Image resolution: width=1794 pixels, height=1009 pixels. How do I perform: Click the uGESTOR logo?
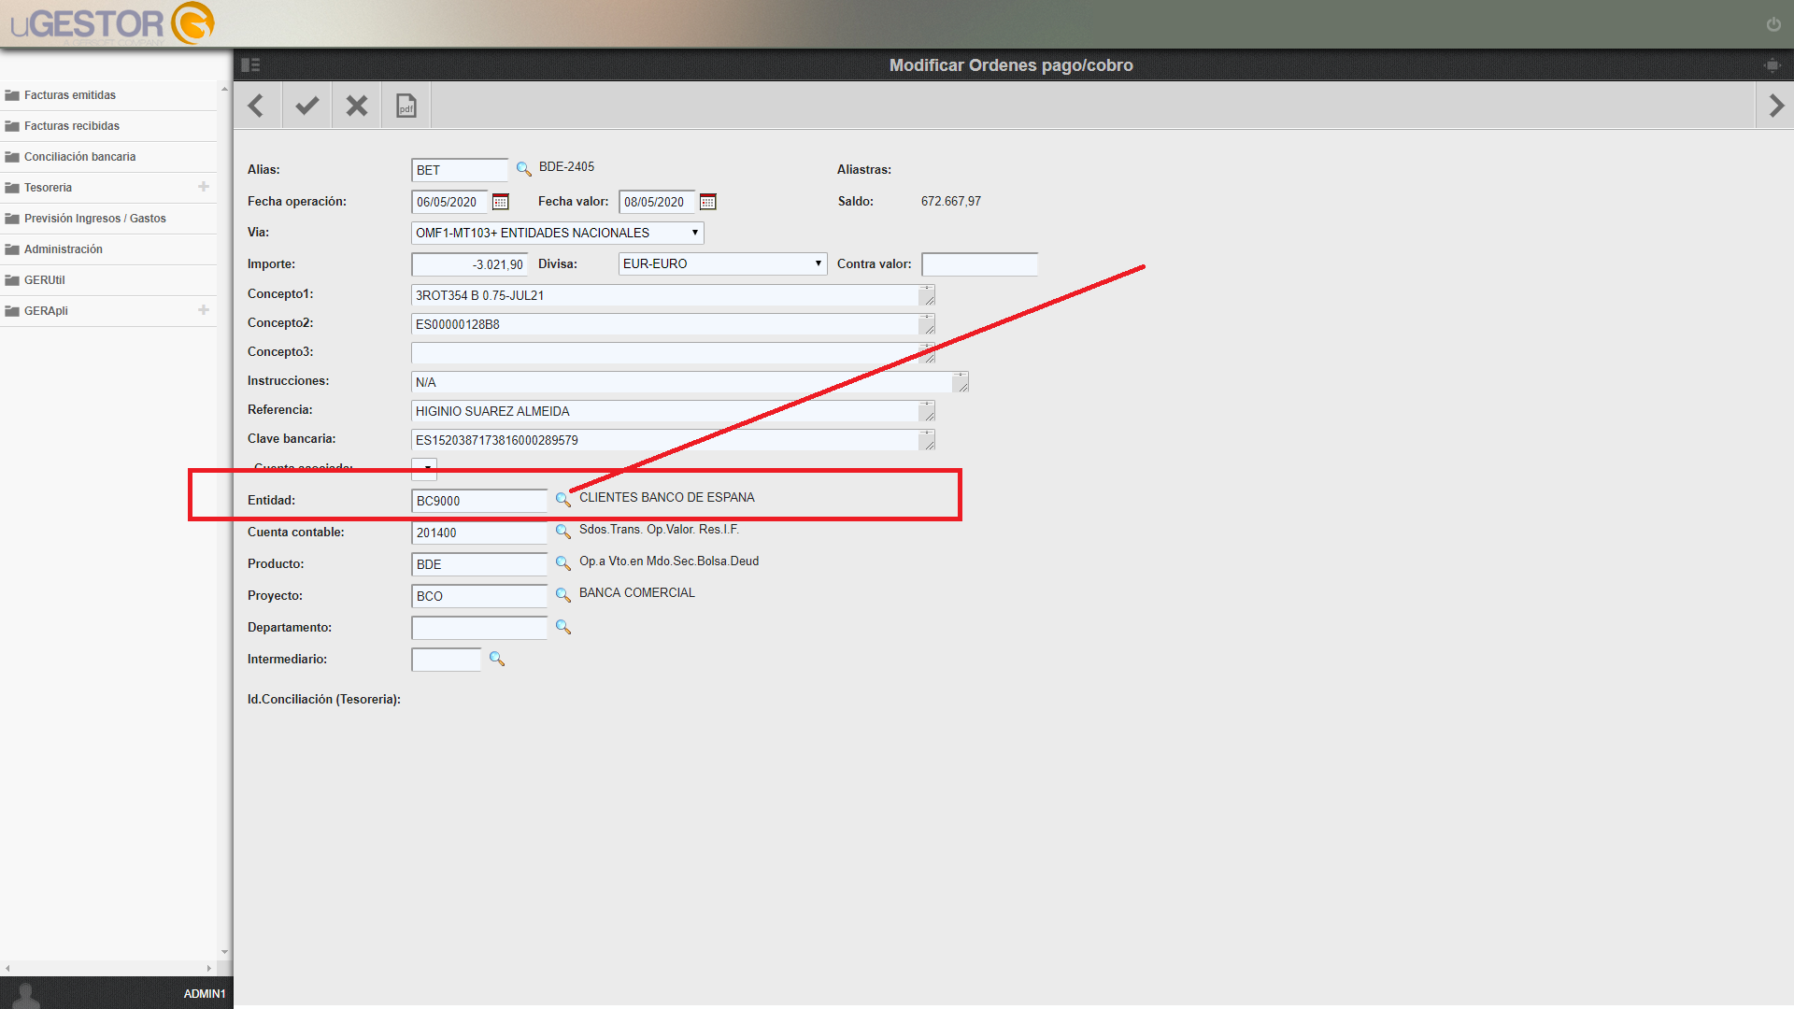[112, 23]
